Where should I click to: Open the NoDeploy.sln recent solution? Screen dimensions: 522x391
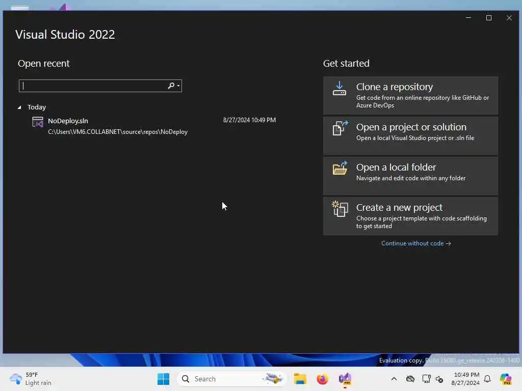154,126
